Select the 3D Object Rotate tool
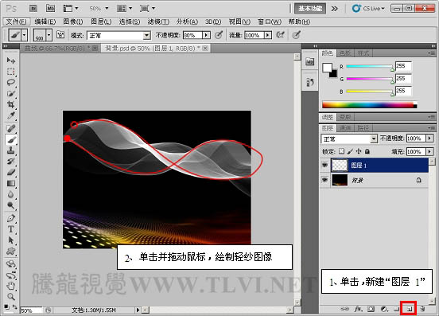 pyautogui.click(x=11, y=264)
